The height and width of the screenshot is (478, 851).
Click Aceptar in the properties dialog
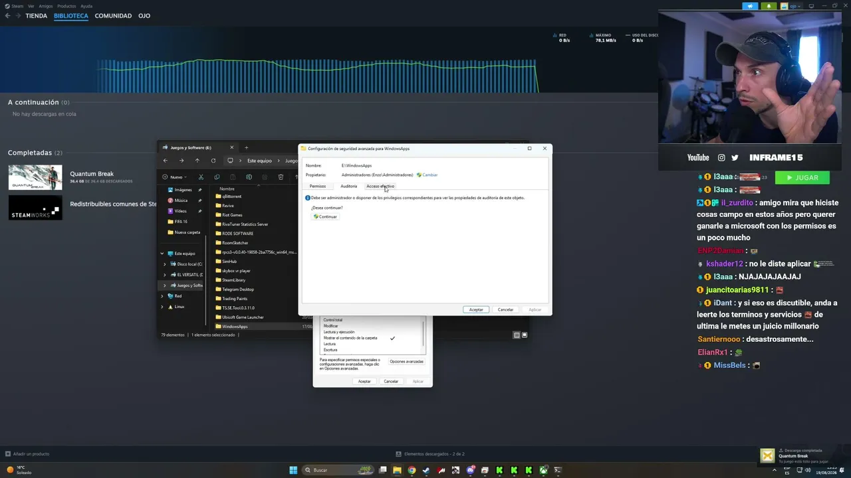(x=364, y=381)
